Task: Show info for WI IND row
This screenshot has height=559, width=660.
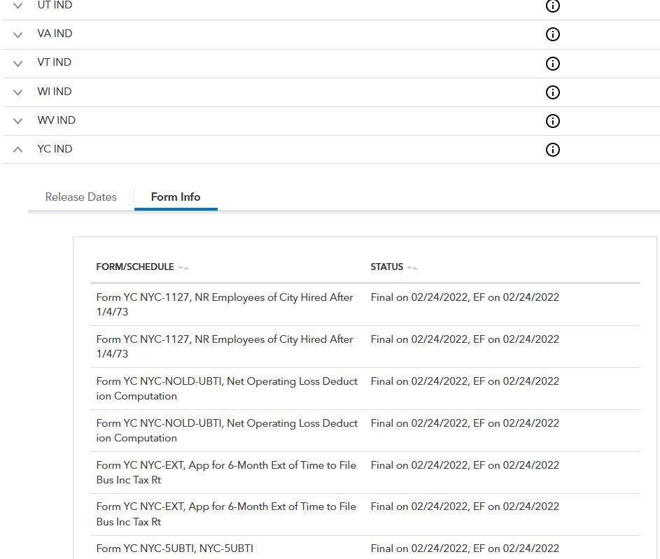Action: pyautogui.click(x=552, y=92)
